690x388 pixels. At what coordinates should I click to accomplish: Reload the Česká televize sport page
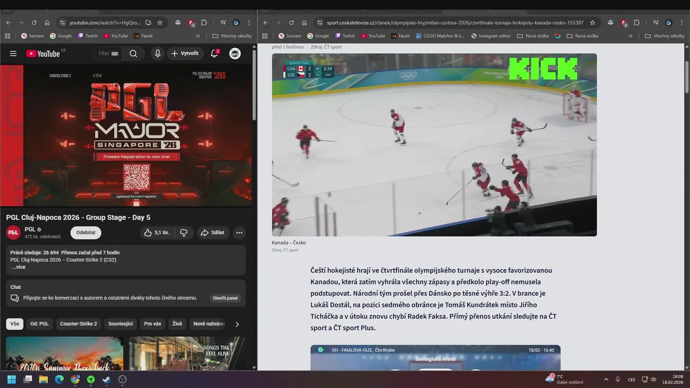[291, 23]
